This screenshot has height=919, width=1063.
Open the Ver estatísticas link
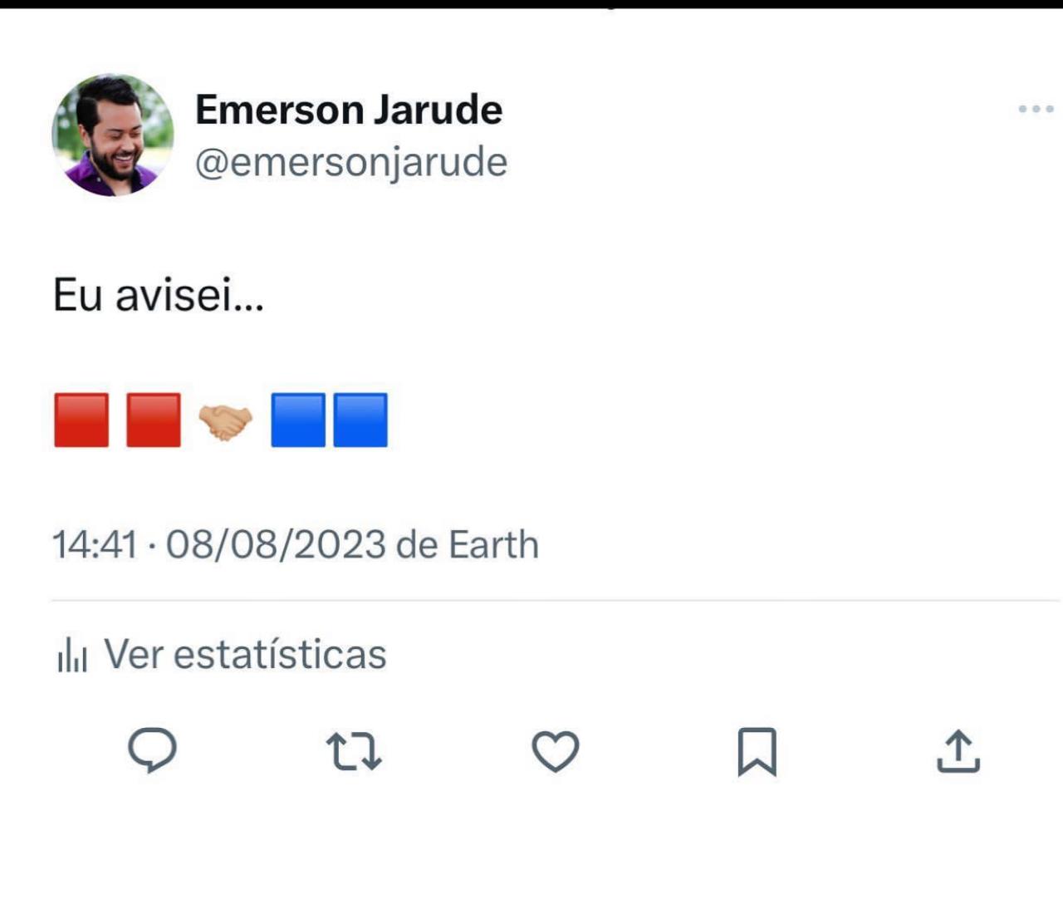click(x=245, y=655)
